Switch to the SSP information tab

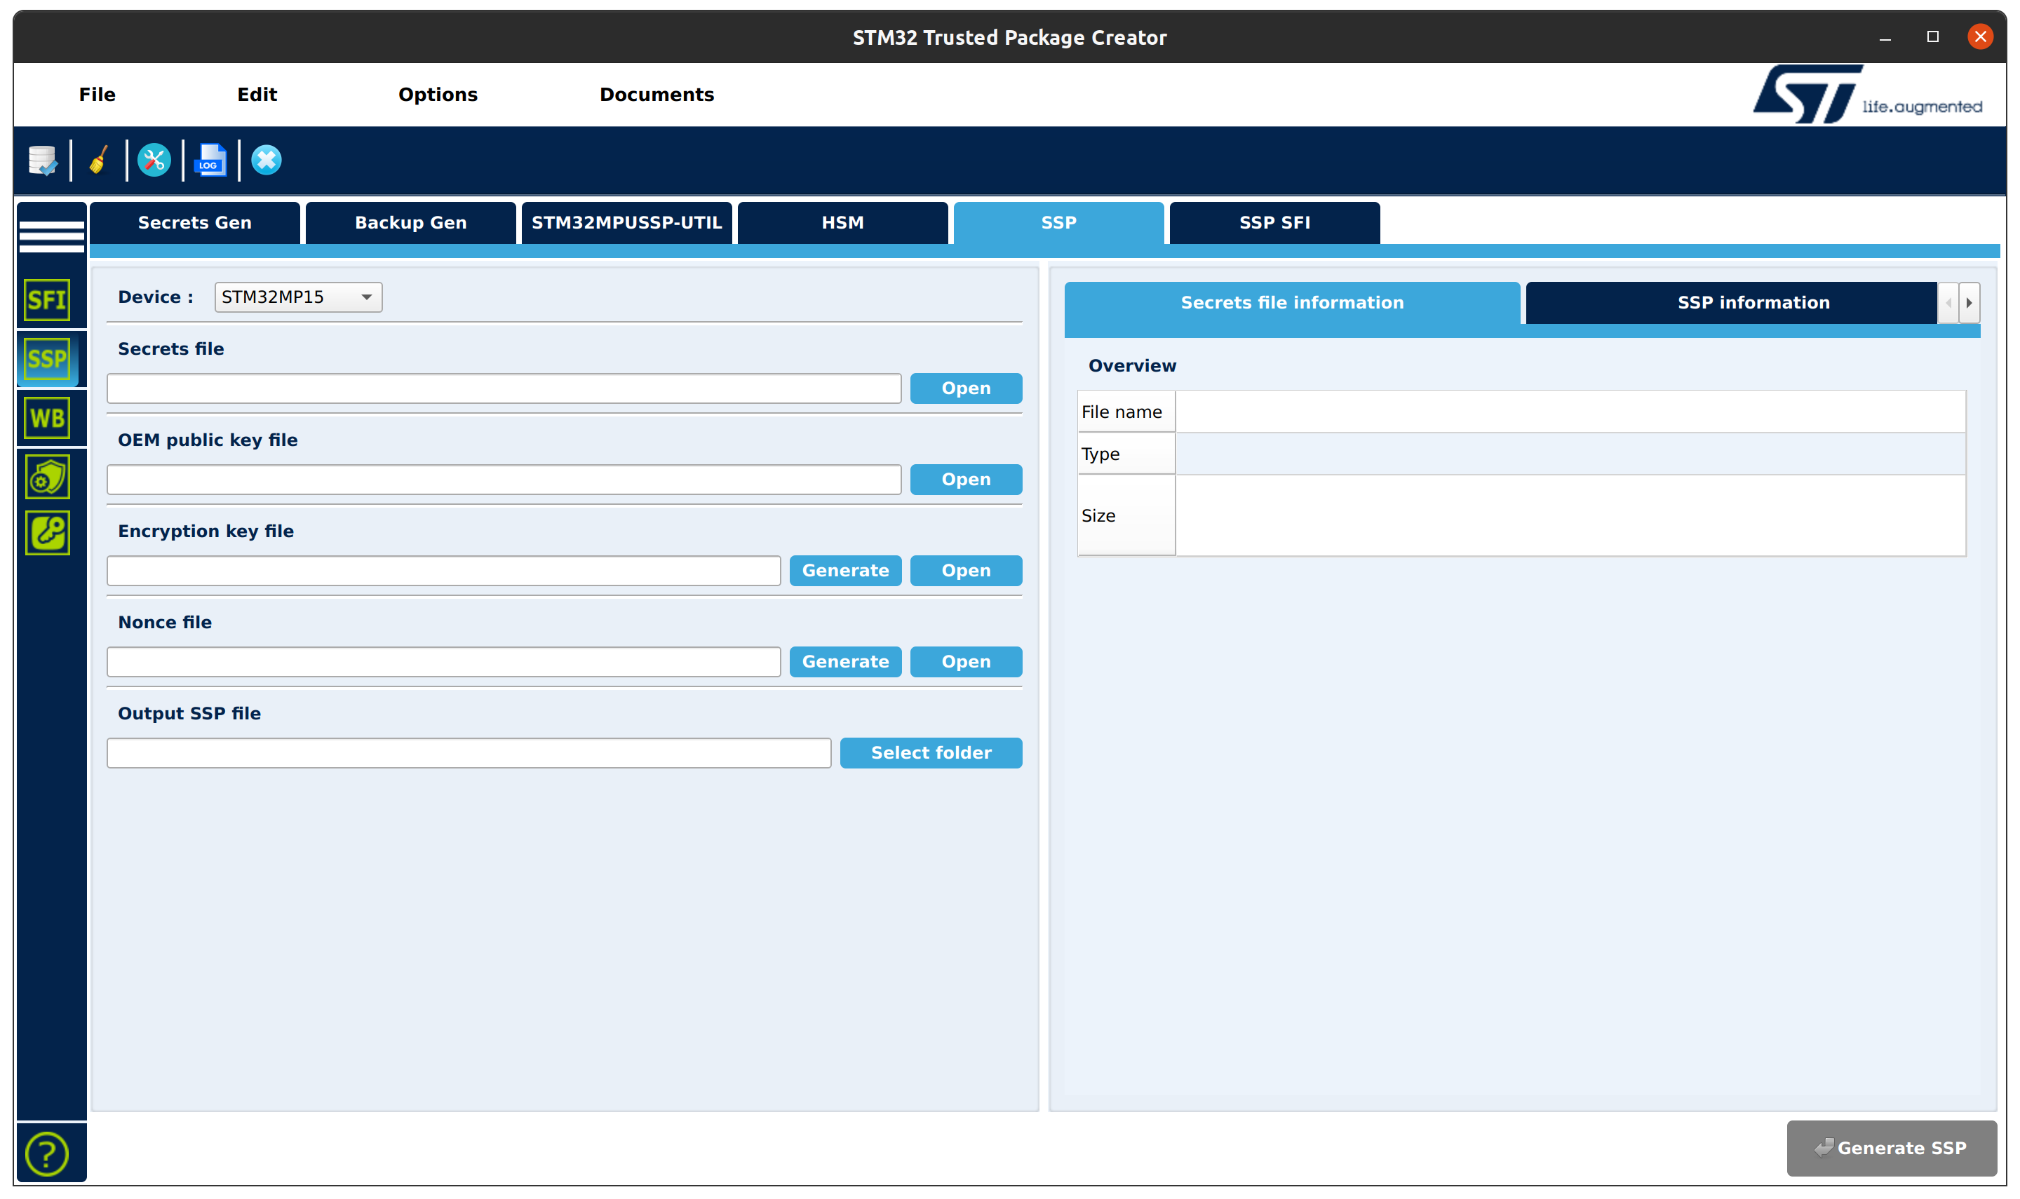click(1732, 303)
